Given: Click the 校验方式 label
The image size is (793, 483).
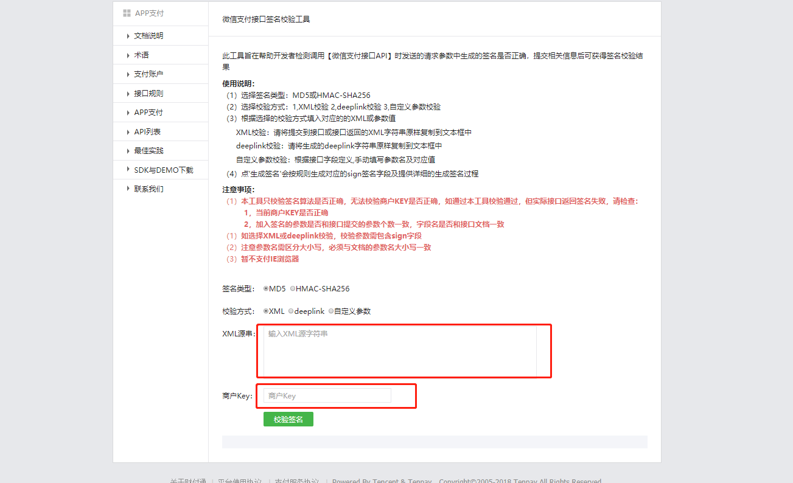Looking at the screenshot, I should pyautogui.click(x=239, y=311).
